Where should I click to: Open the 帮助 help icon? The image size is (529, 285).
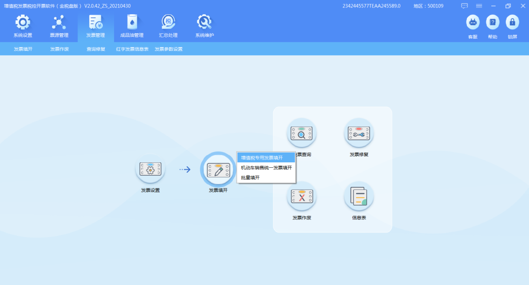click(x=492, y=22)
